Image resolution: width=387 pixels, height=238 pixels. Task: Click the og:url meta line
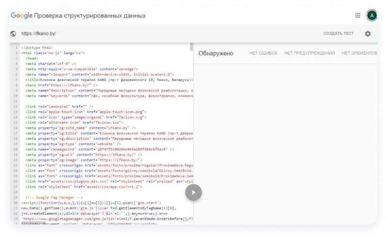tap(84, 154)
